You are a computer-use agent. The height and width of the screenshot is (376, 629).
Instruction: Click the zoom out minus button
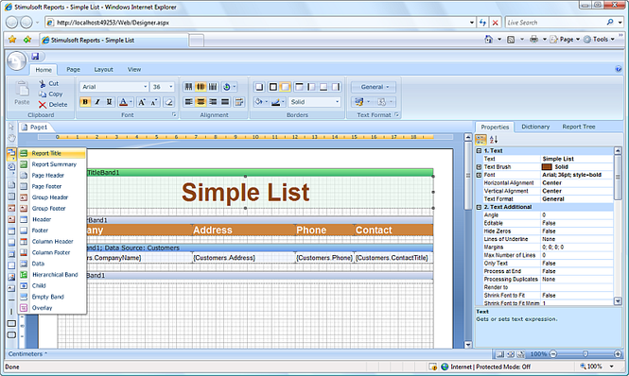tap(553, 354)
